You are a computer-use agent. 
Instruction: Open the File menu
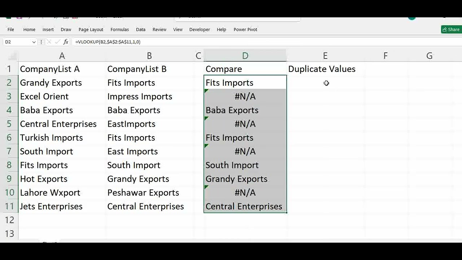[11, 30]
